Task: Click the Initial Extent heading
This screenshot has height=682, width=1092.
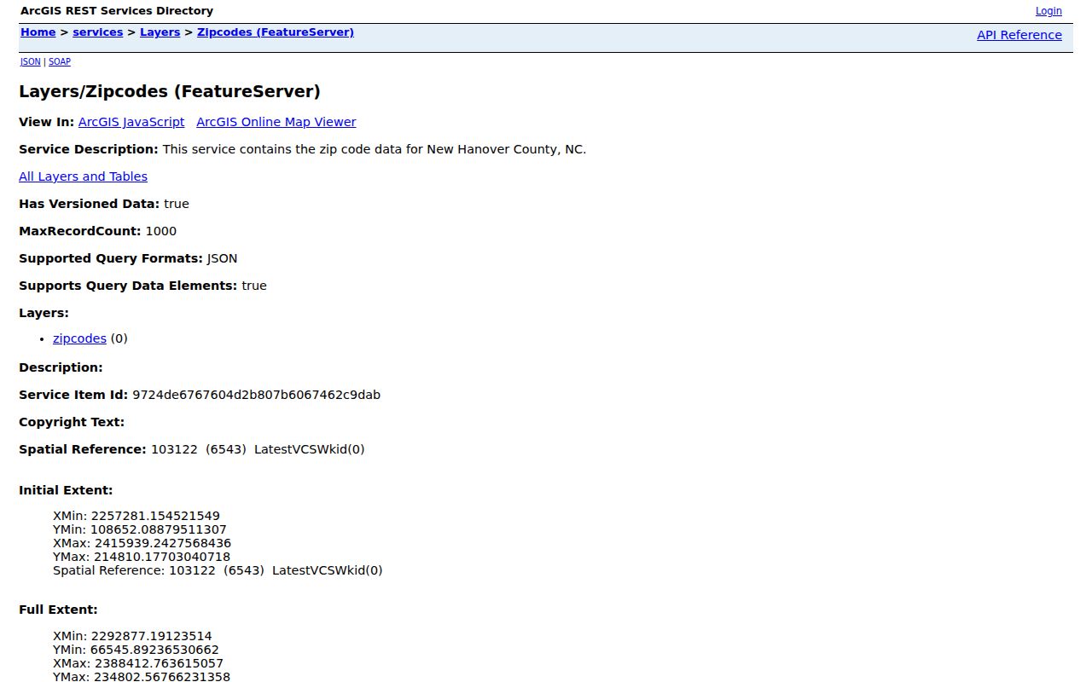Action: tap(66, 490)
